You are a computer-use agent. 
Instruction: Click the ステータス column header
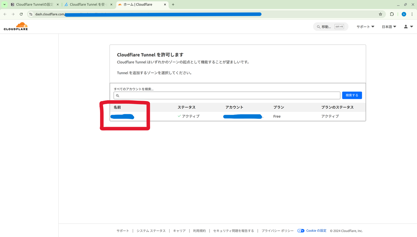pyautogui.click(x=186, y=107)
